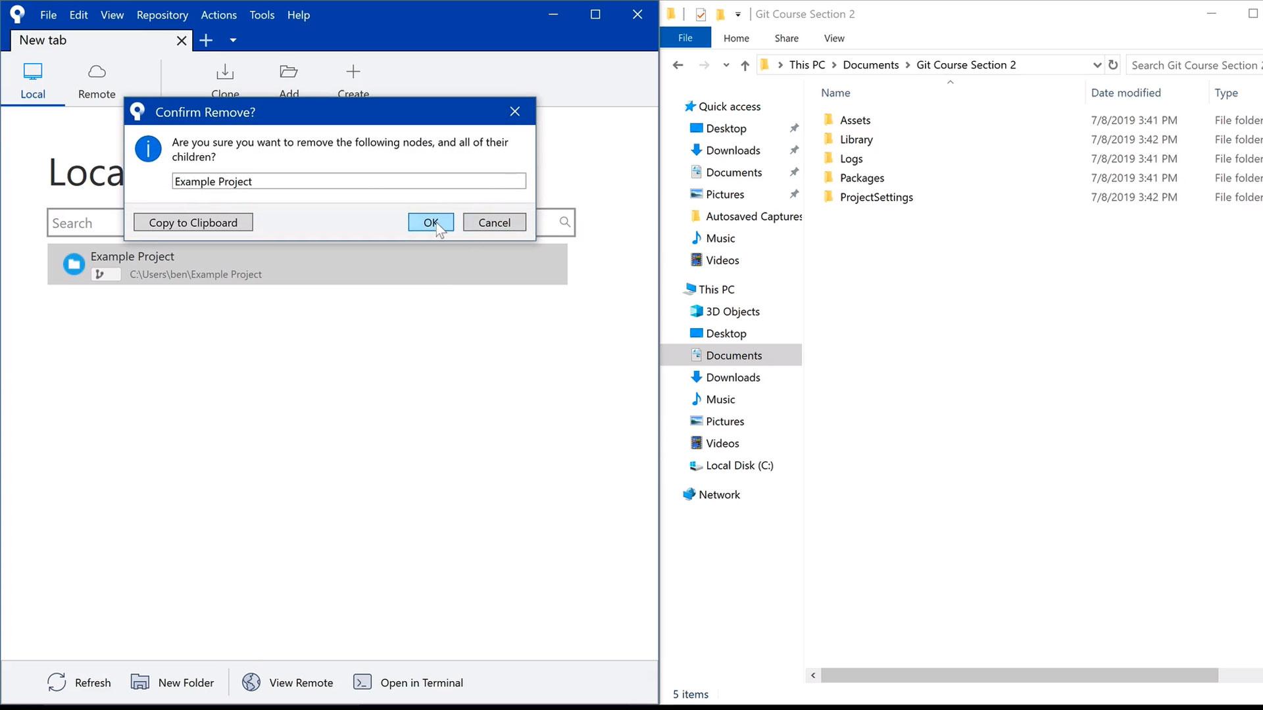Open Local Disk (C:) in navigation pane
Screen dimensions: 1263x710
click(x=739, y=465)
